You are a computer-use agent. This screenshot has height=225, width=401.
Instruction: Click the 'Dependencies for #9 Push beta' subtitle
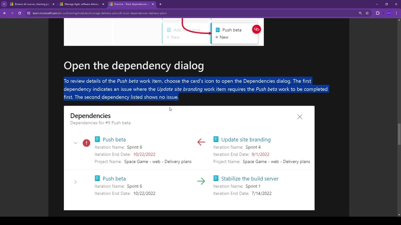tap(100, 123)
